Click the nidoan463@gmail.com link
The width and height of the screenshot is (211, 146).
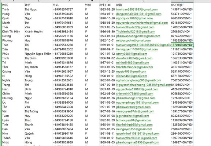(x=132, y=76)
